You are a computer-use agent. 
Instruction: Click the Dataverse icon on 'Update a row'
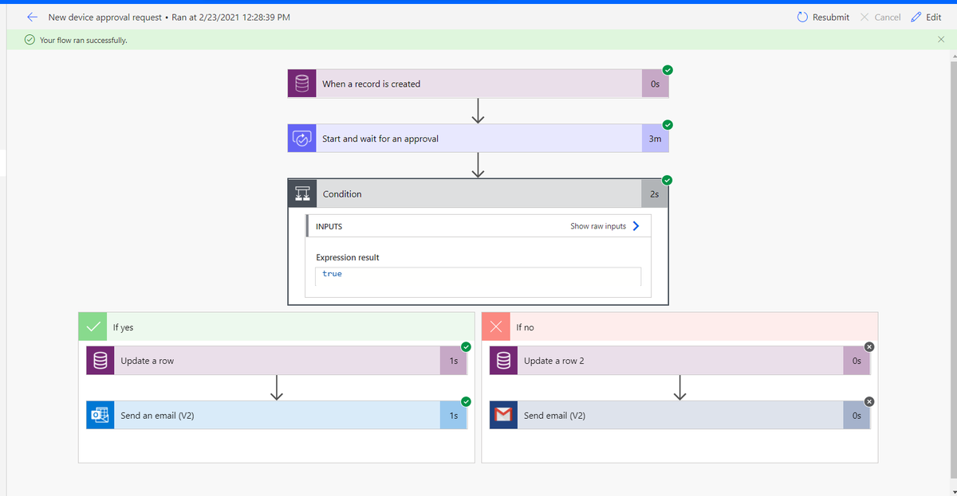(x=100, y=361)
